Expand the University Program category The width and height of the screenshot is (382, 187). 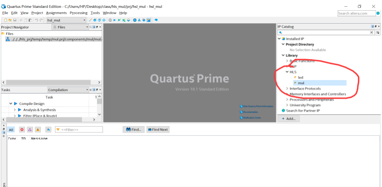point(287,105)
